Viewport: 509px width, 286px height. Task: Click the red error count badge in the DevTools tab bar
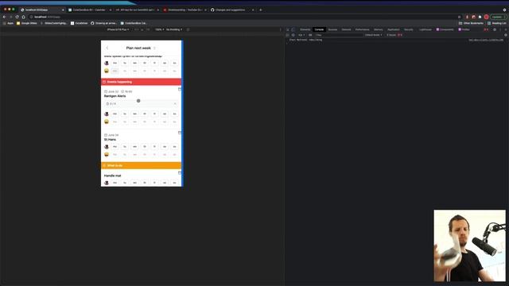click(x=486, y=29)
